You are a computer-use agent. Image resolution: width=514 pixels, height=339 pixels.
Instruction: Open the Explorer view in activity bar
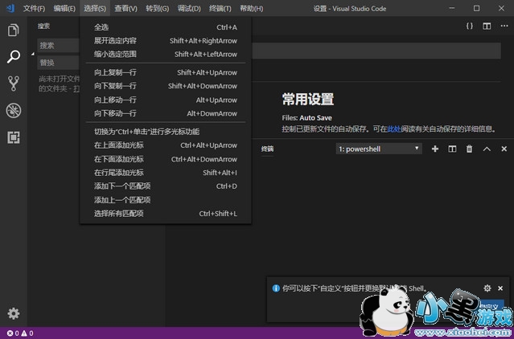(13, 31)
